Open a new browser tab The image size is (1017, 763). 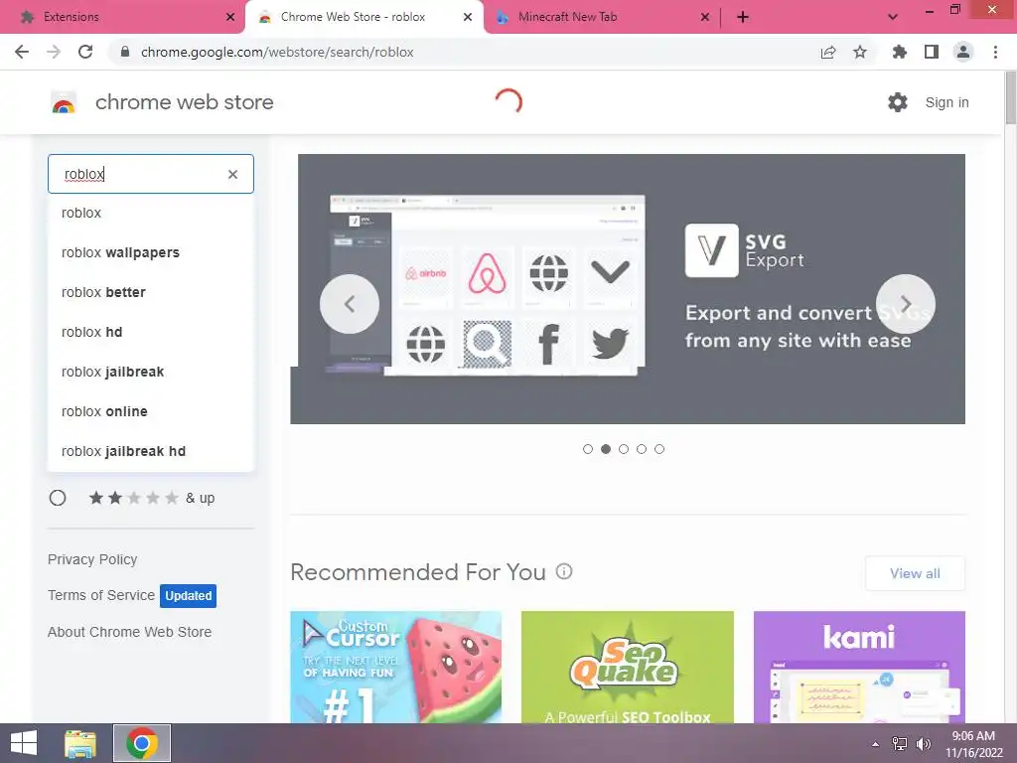click(743, 17)
